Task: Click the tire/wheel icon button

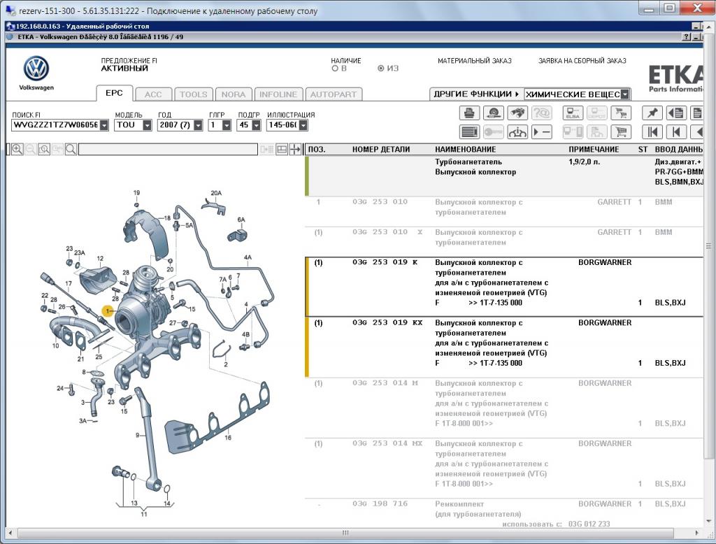Action: (494, 113)
